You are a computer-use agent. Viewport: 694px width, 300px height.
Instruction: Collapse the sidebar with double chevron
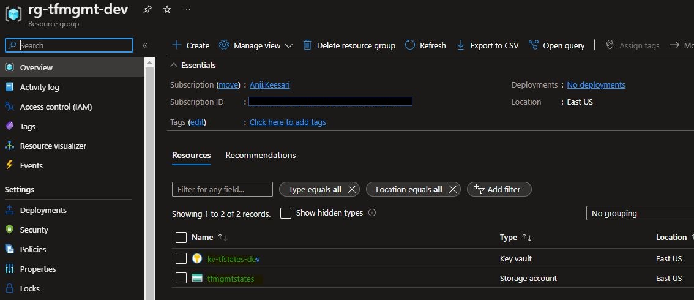(x=144, y=45)
